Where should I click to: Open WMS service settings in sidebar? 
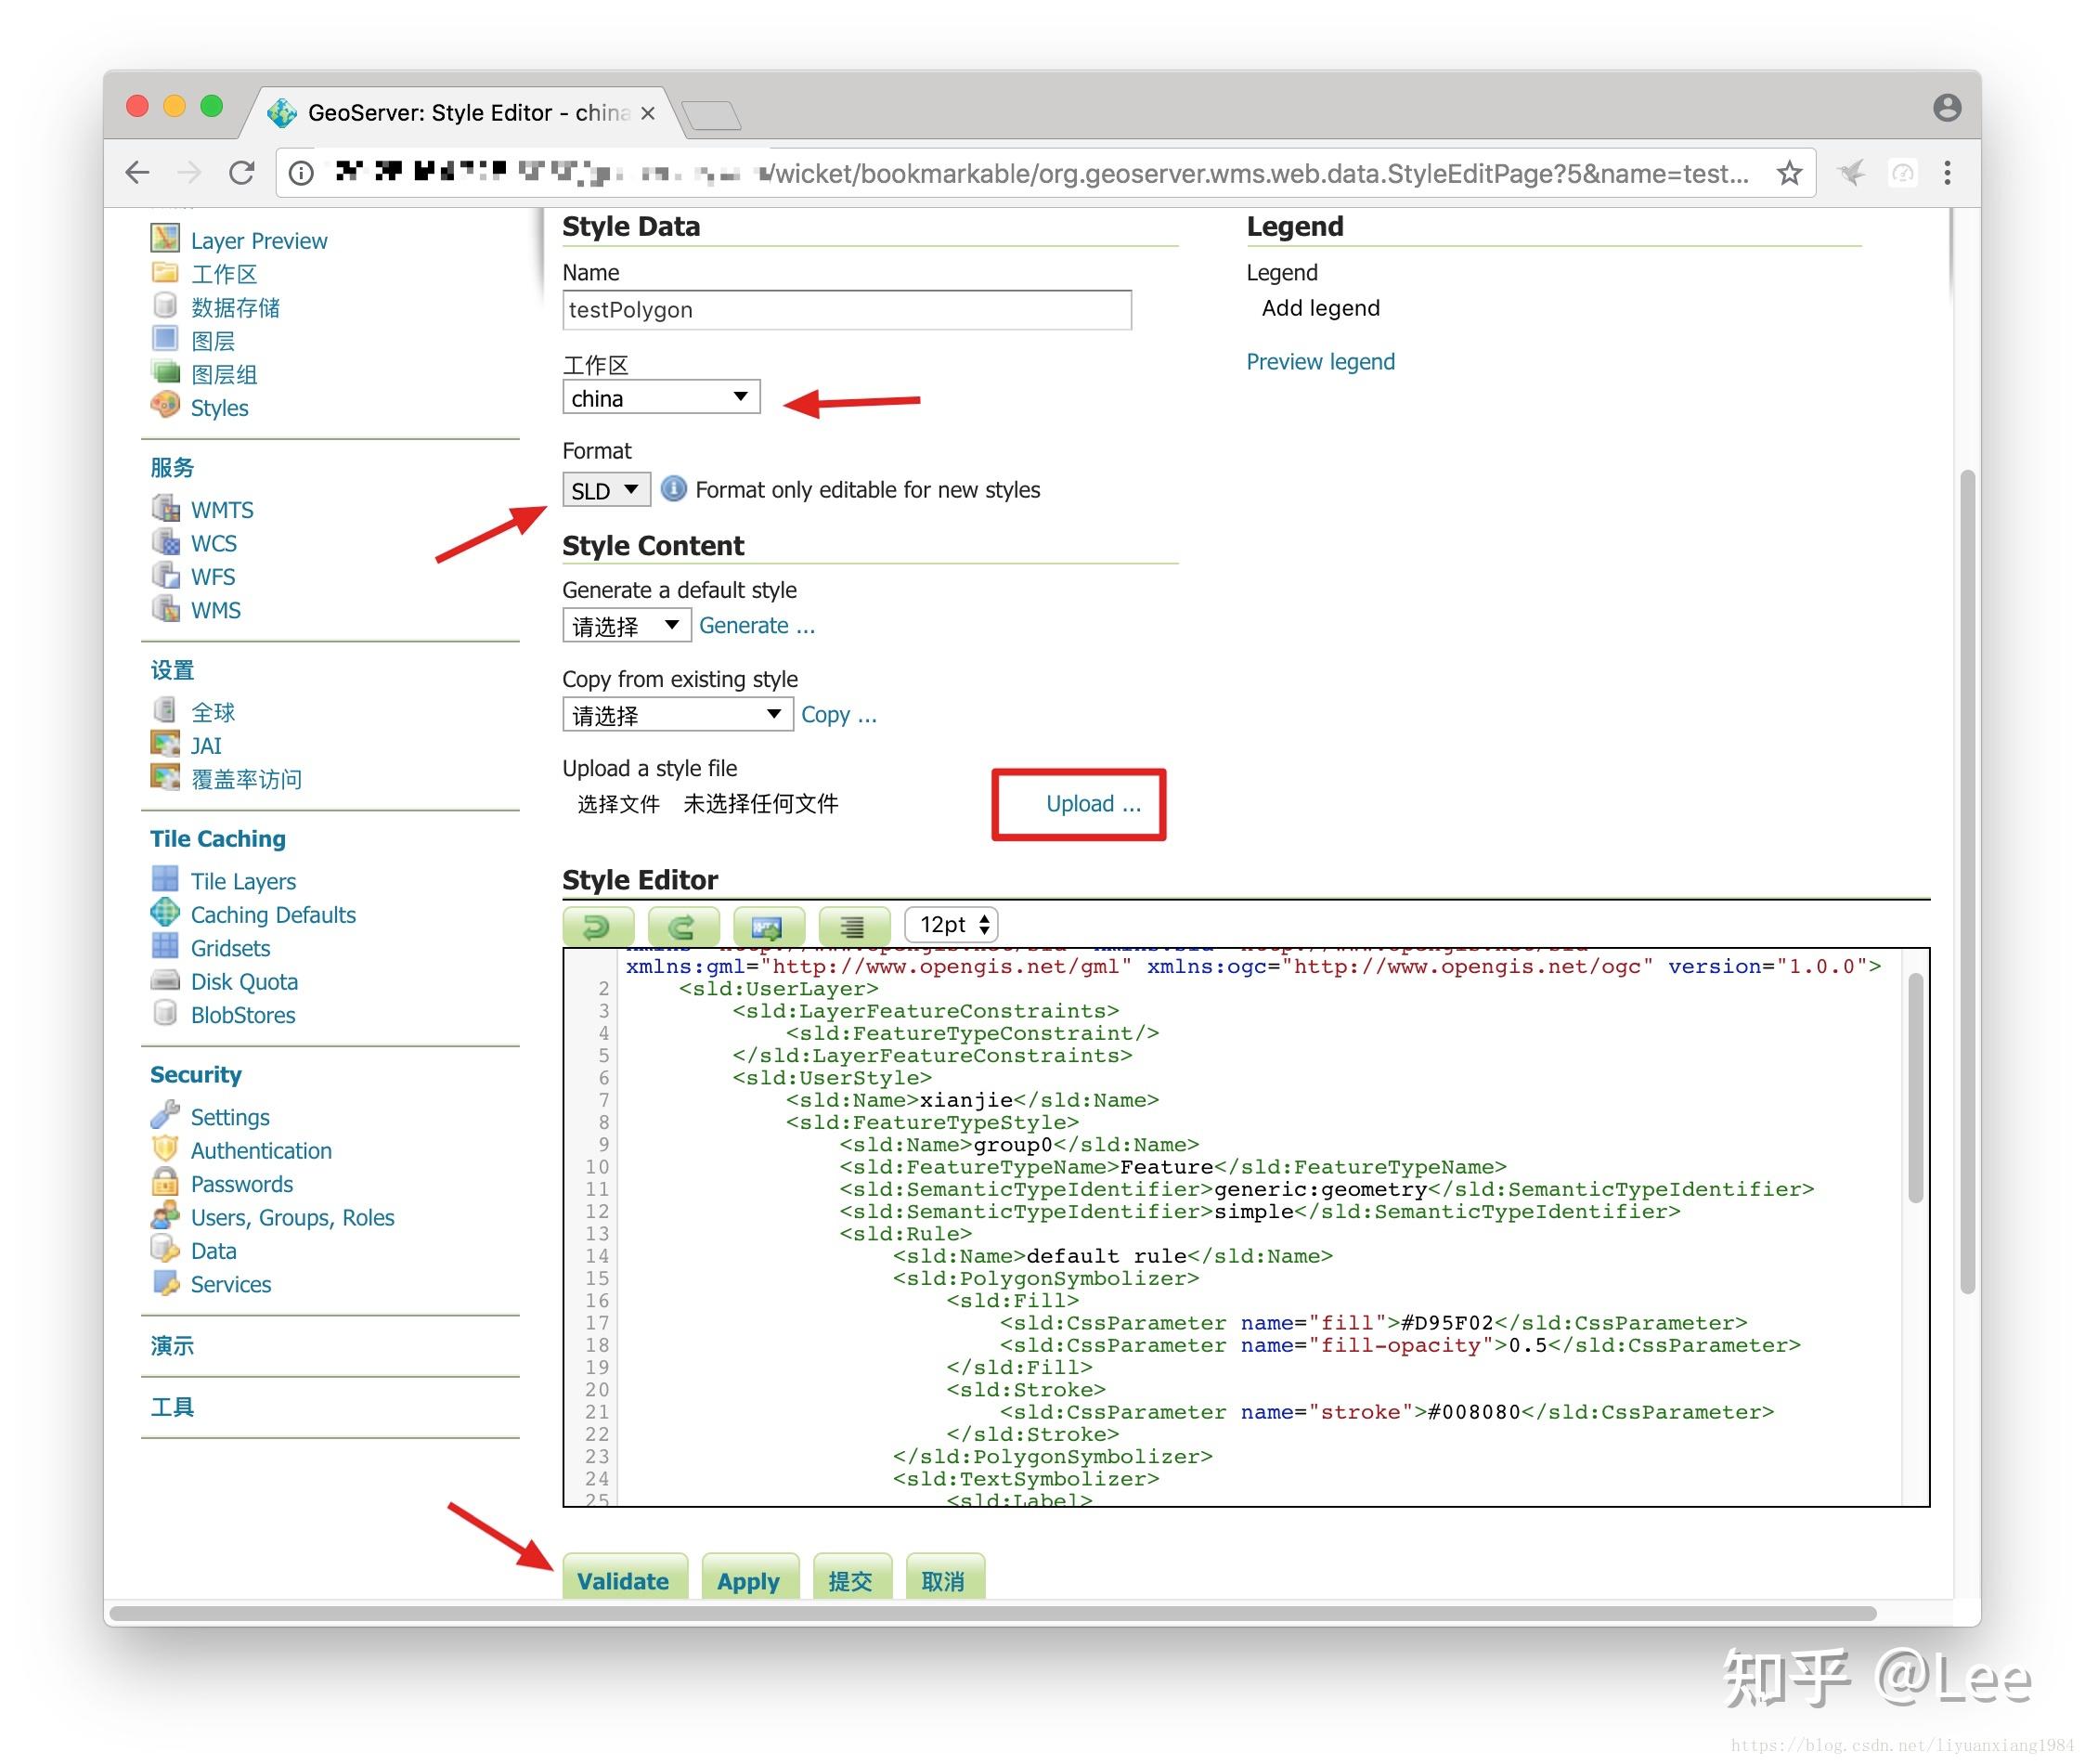(215, 610)
